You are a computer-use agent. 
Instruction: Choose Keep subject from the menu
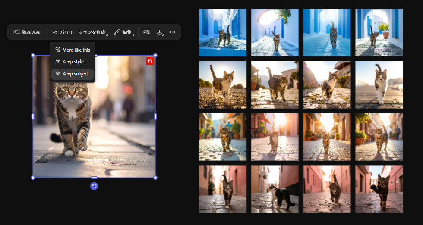point(73,74)
